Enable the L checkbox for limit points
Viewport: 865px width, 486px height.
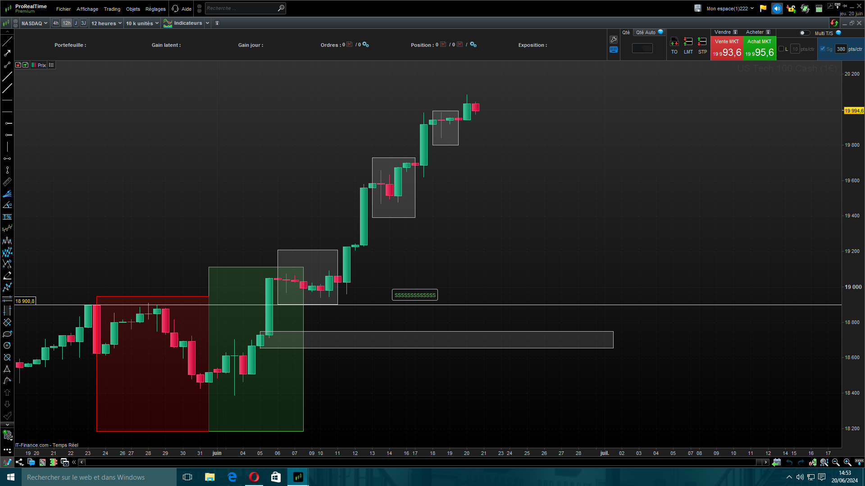coord(781,49)
